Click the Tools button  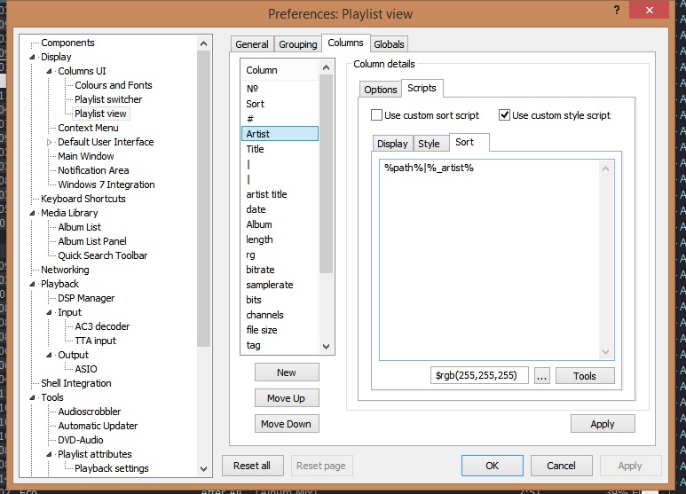click(584, 376)
